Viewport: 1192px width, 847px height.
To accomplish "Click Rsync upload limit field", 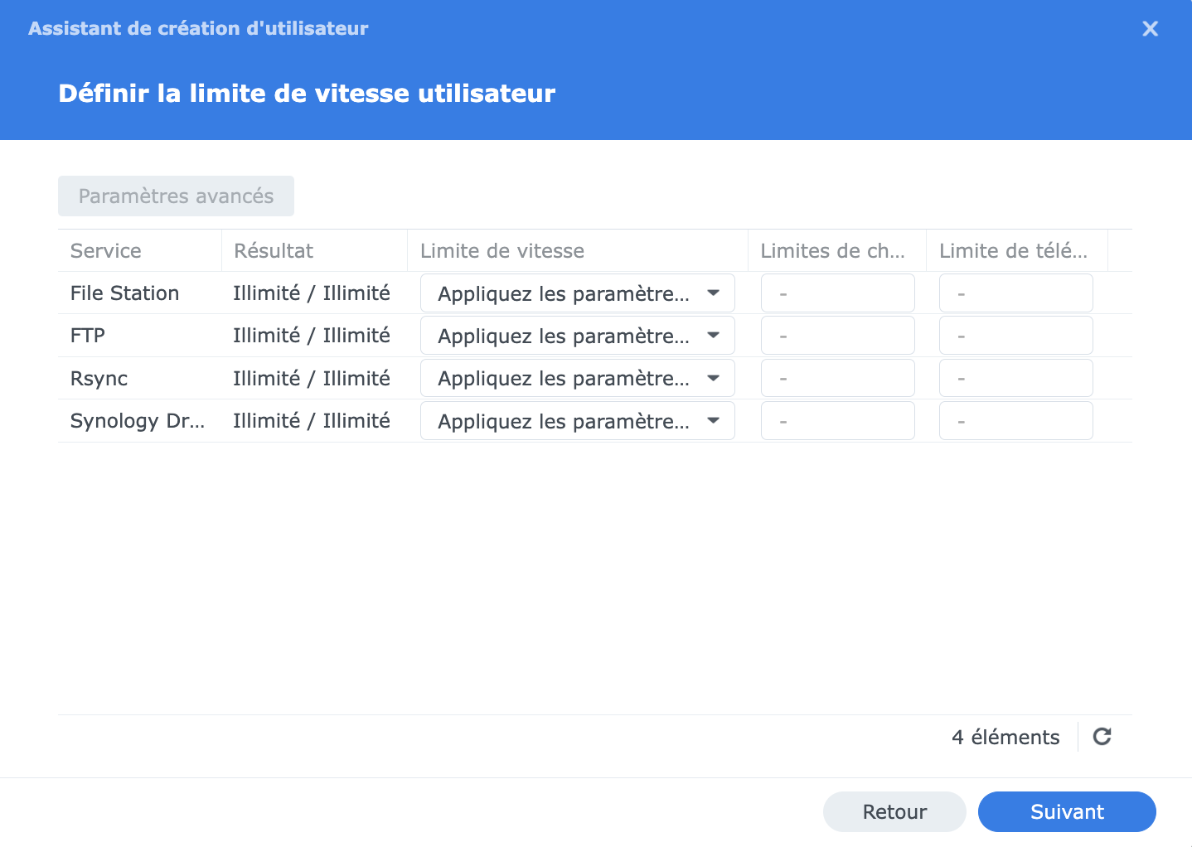I will pos(837,378).
